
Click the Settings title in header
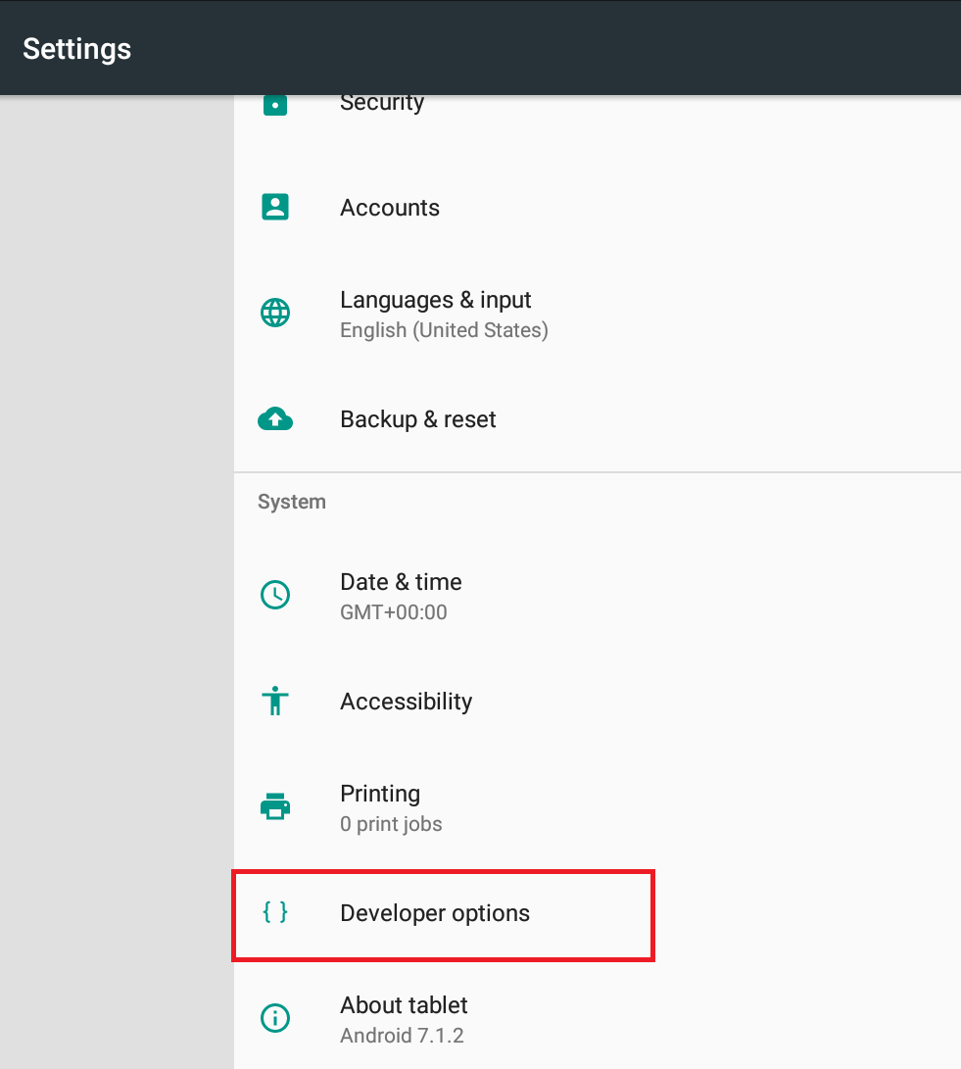coord(77,49)
